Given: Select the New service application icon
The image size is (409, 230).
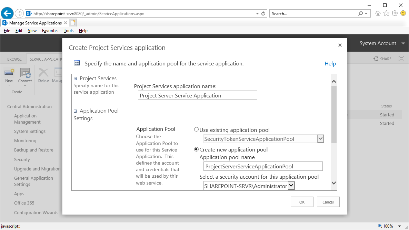Looking at the screenshot, I should pyautogui.click(x=9, y=76).
